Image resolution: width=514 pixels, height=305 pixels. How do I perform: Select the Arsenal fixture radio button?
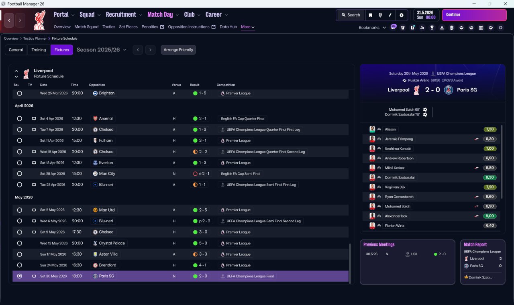tap(19, 119)
